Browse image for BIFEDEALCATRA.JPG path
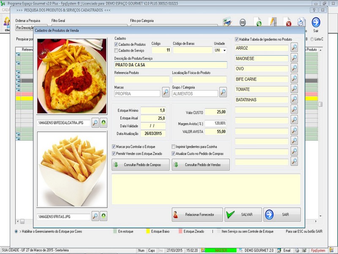The width and height of the screenshot is (338, 254). click(x=95, y=123)
